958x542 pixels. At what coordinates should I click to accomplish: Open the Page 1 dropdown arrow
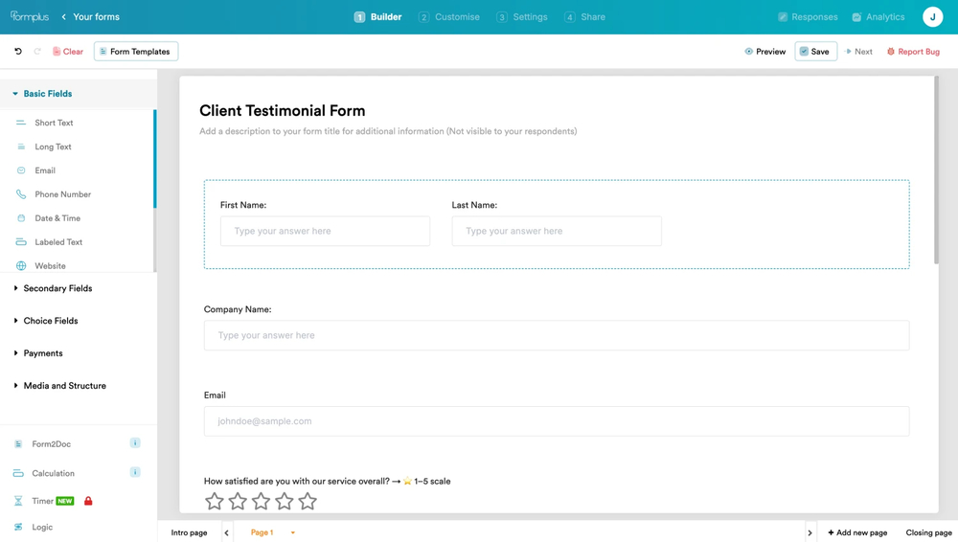292,532
